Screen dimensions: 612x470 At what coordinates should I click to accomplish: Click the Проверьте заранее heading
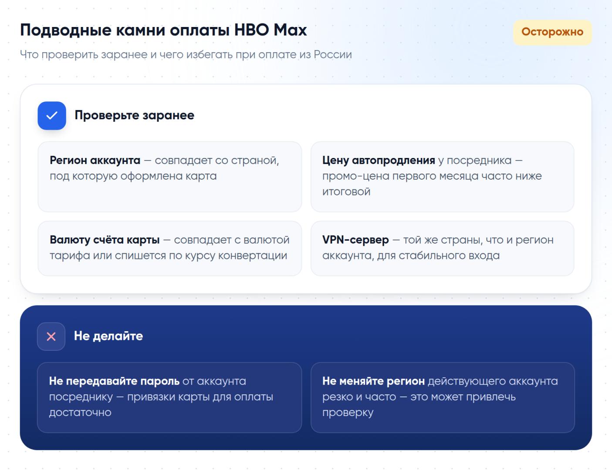coord(135,115)
